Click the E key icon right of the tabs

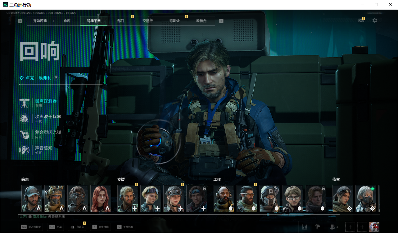pos(221,21)
